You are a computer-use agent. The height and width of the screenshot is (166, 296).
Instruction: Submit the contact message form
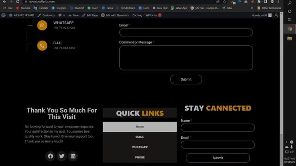click(186, 79)
